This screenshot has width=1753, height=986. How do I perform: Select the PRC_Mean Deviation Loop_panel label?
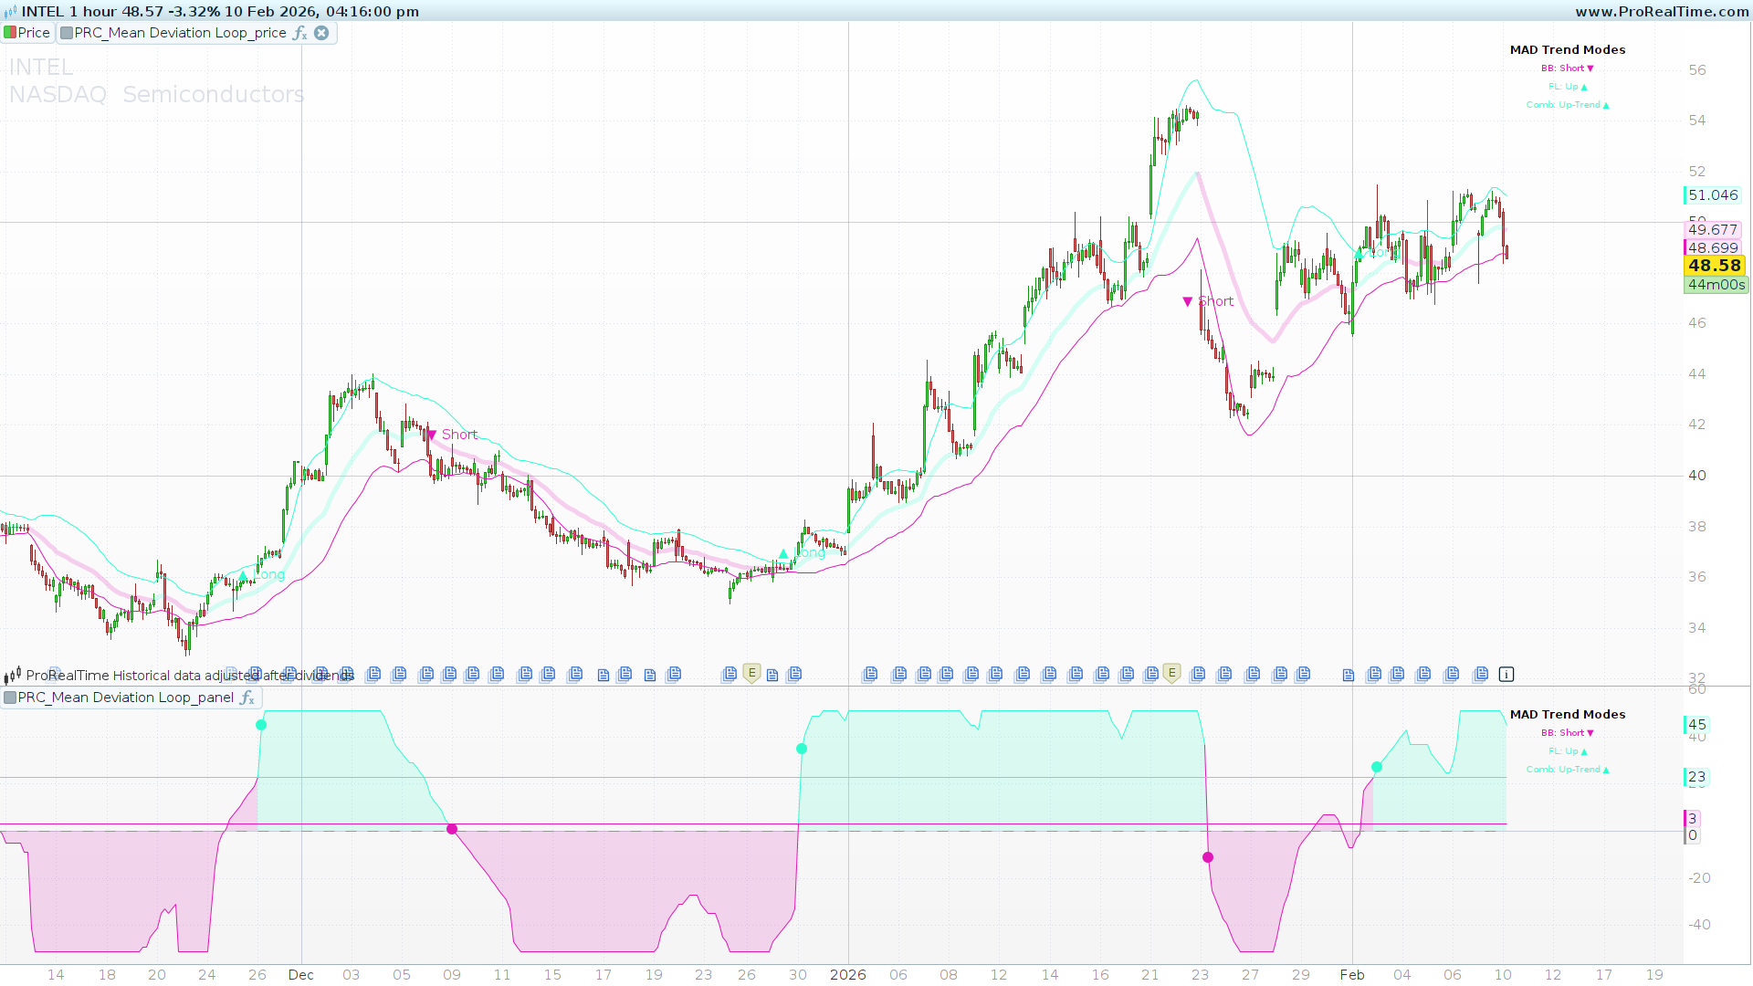pyautogui.click(x=125, y=698)
